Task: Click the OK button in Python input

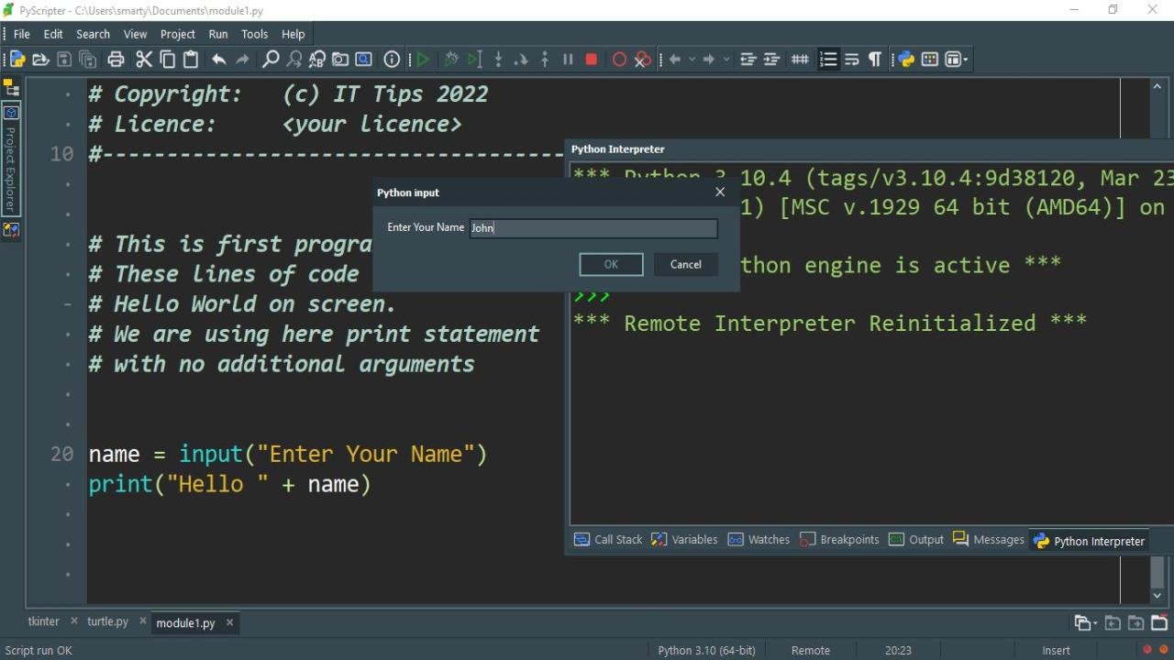Action: click(611, 264)
